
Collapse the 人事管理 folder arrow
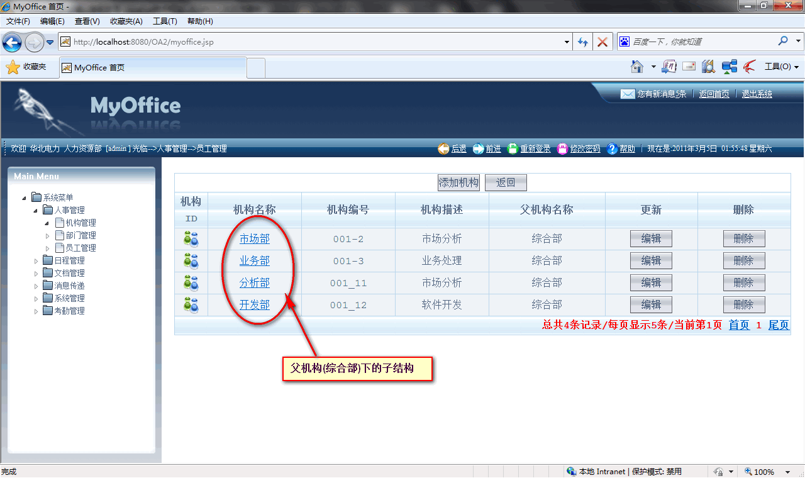pyautogui.click(x=36, y=211)
